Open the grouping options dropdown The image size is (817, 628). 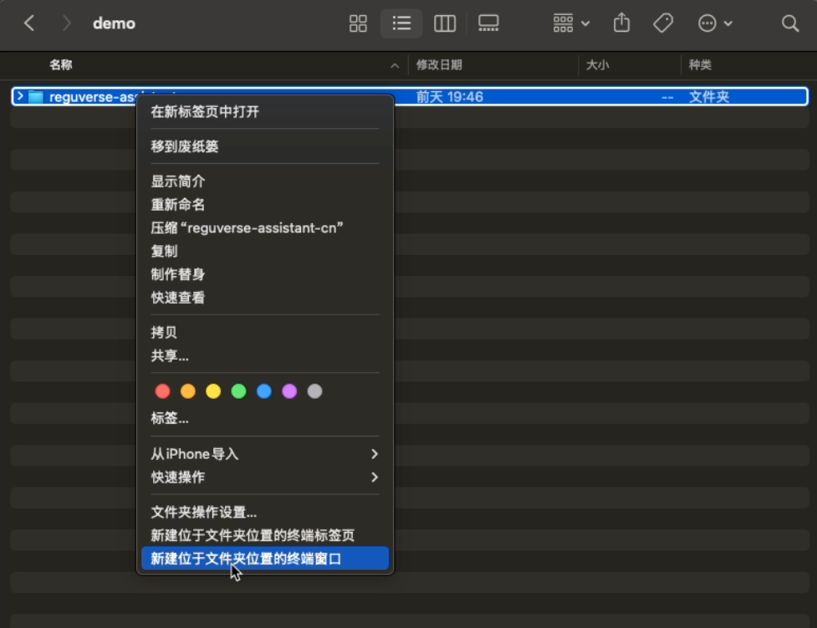[569, 23]
